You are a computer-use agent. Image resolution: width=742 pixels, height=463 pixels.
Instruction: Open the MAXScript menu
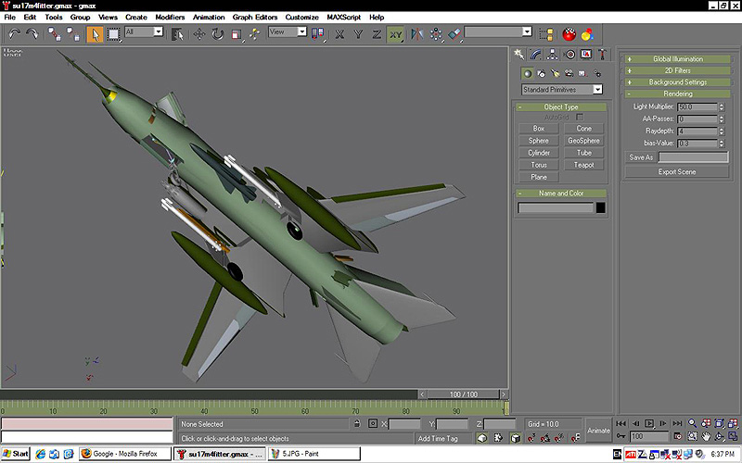[344, 17]
